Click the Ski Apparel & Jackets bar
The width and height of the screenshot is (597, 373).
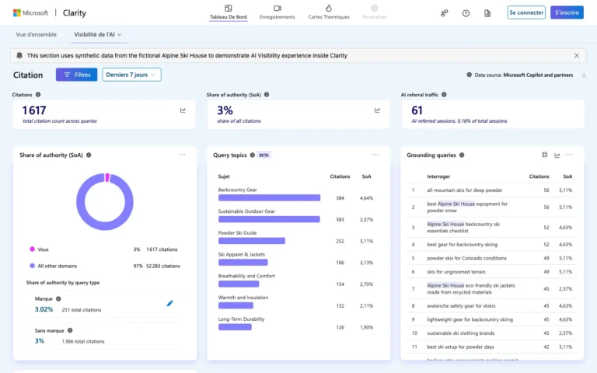coord(243,262)
